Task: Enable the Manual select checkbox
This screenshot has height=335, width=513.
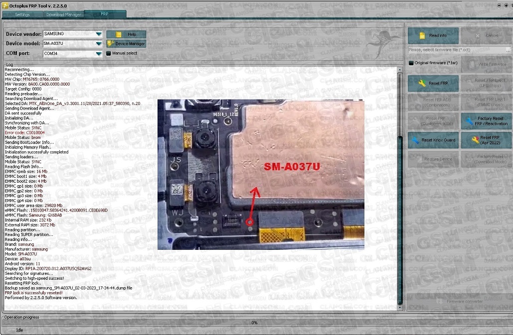Action: (x=108, y=53)
